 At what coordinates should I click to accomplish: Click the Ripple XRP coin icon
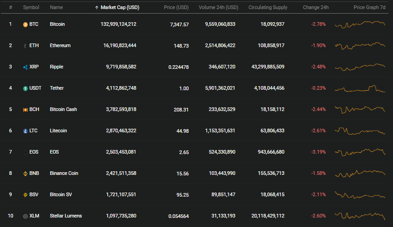[x=25, y=67]
